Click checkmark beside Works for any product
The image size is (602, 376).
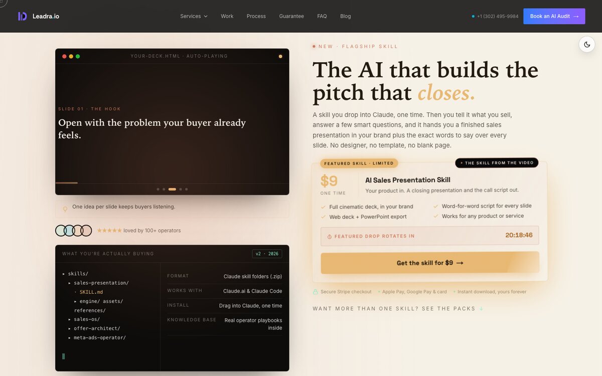click(435, 216)
